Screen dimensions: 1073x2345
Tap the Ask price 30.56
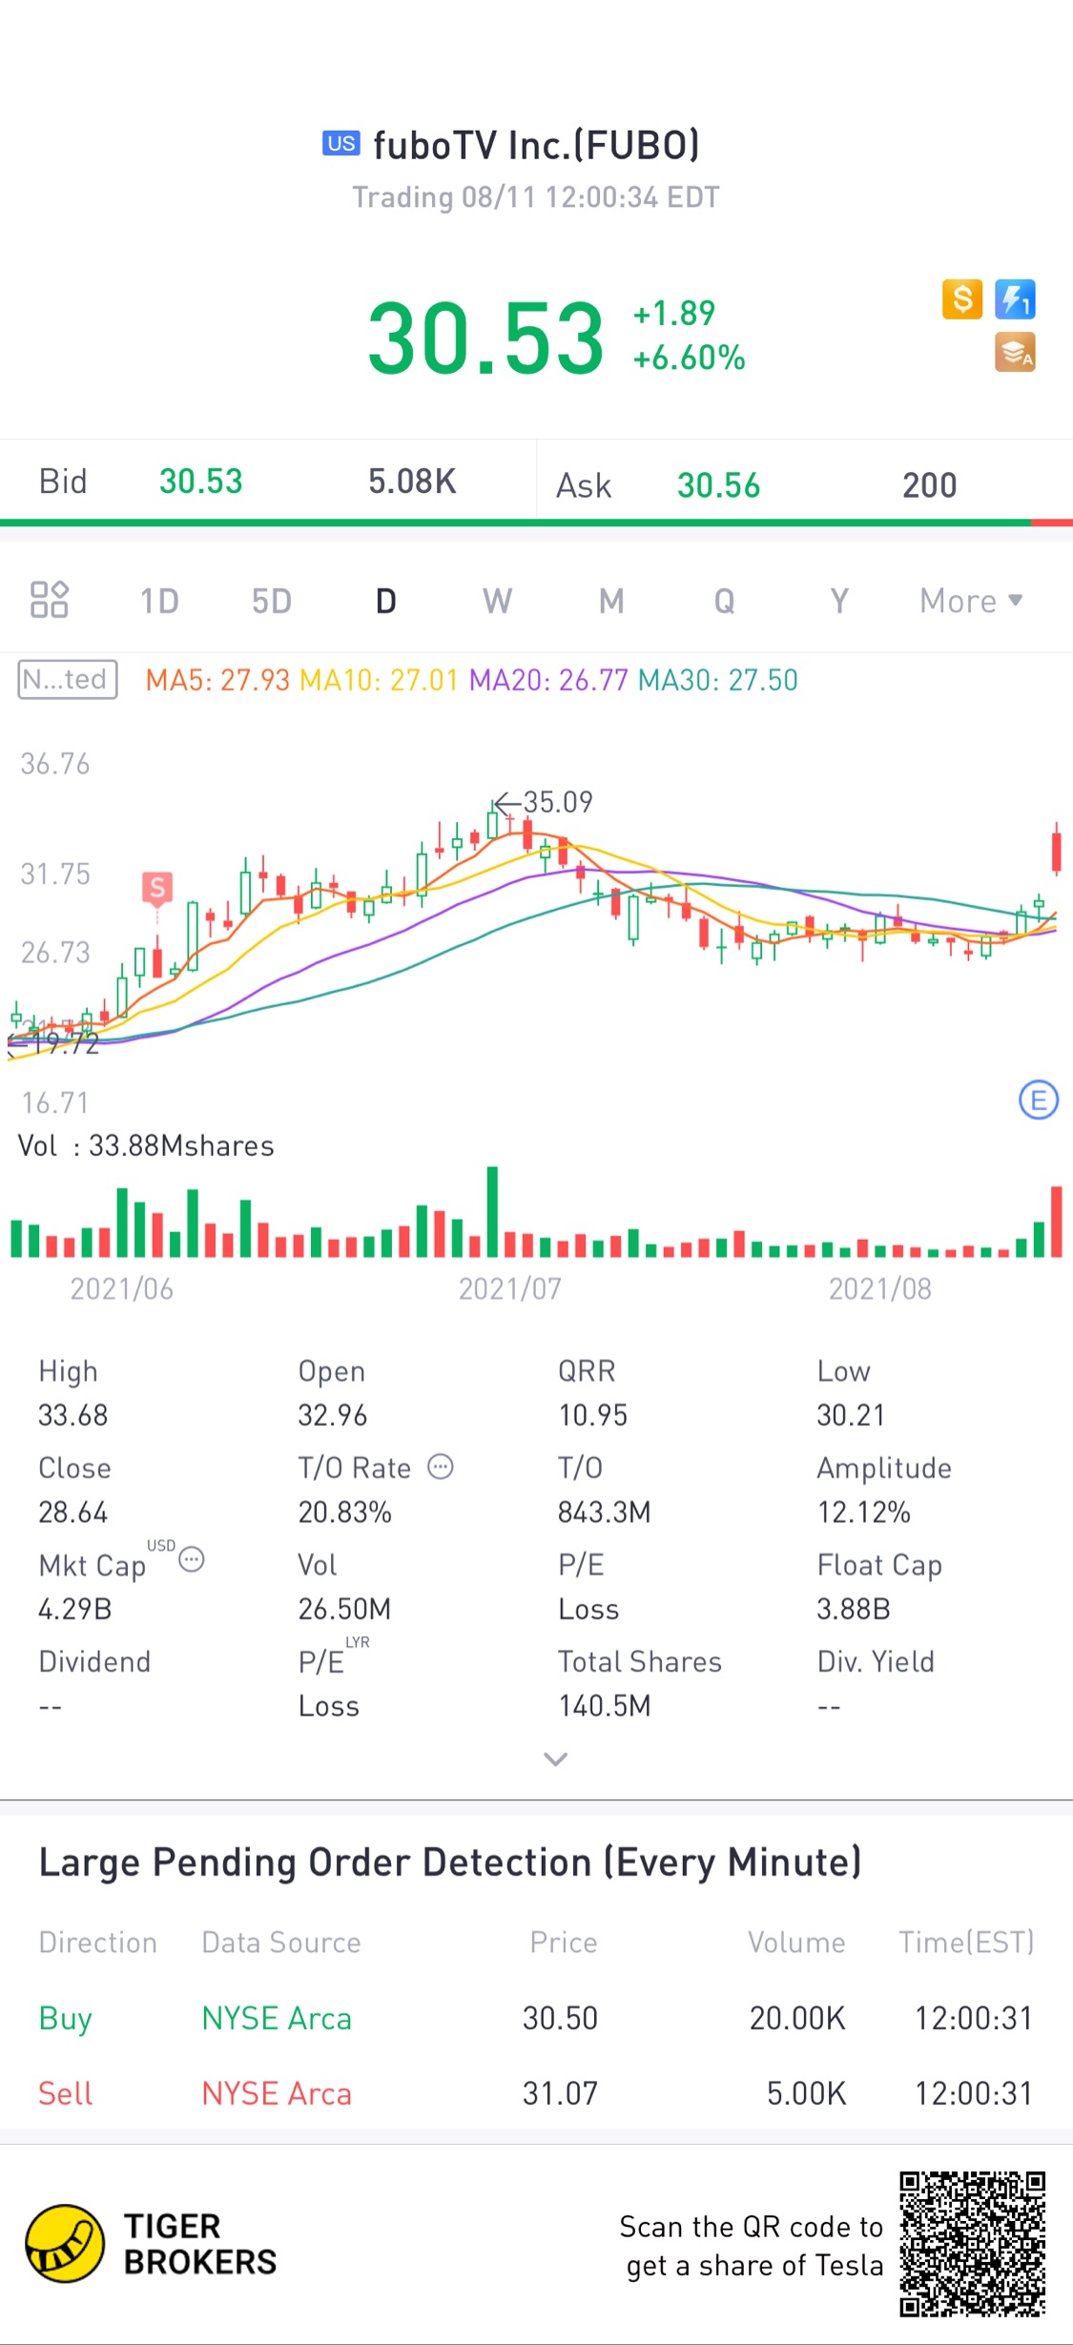click(x=719, y=485)
